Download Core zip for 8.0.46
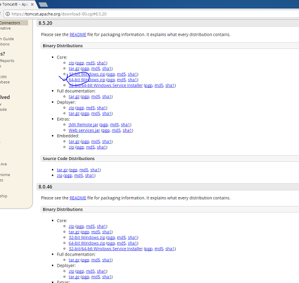299x283 pixels. point(71,226)
